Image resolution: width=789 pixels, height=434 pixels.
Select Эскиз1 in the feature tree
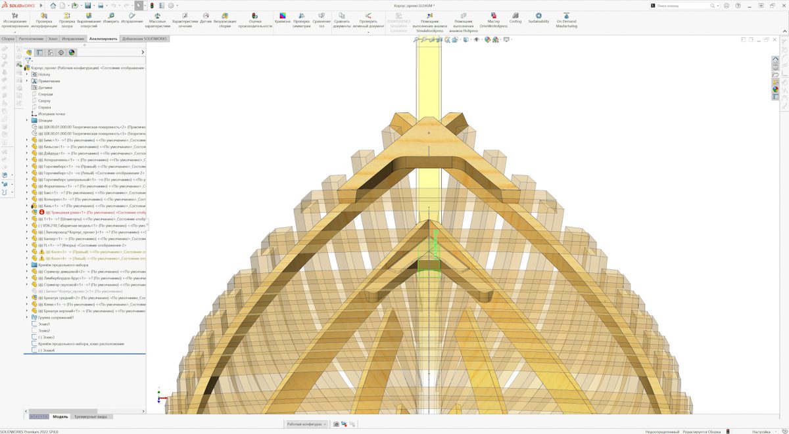coord(44,324)
